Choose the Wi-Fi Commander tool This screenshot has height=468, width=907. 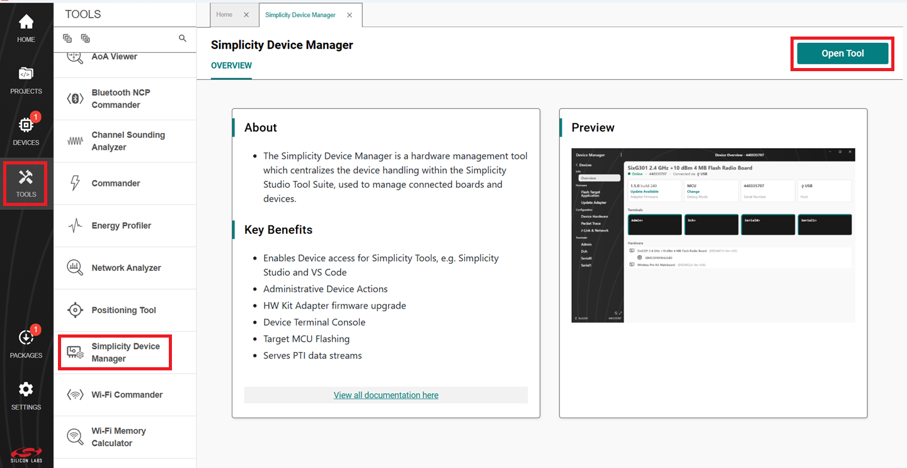(127, 395)
